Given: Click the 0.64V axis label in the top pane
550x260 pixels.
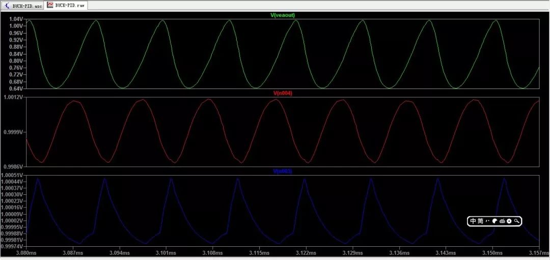Looking at the screenshot, I should pos(16,89).
